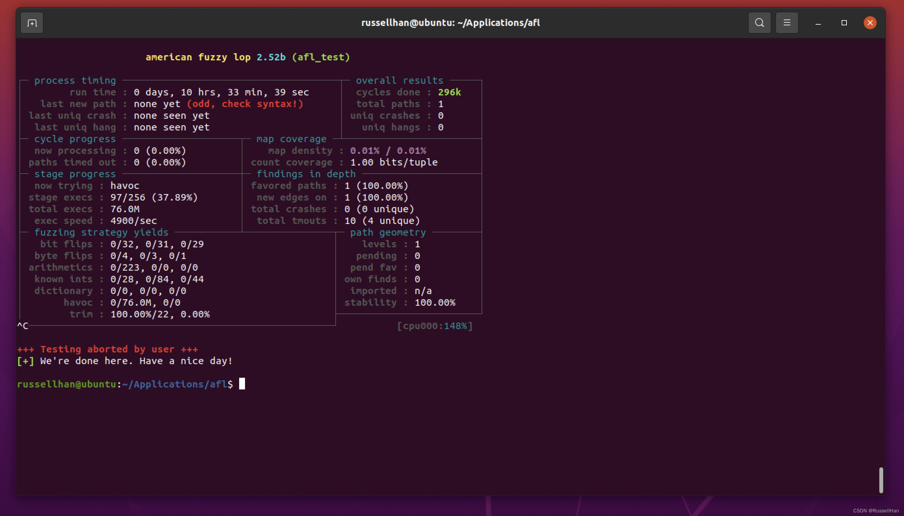Click the stability value 100.00%

[x=435, y=303]
